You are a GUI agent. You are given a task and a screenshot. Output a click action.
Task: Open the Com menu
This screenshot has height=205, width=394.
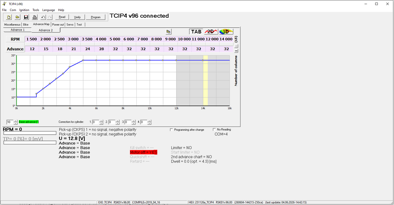point(13,10)
